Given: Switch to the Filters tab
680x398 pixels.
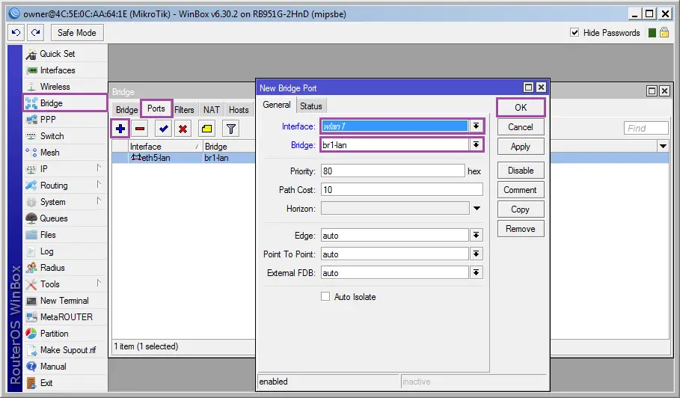Looking at the screenshot, I should click(x=184, y=110).
